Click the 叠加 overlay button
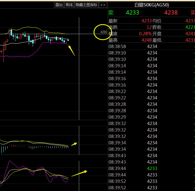Screen dimensions: 195x191 coord(59,5)
